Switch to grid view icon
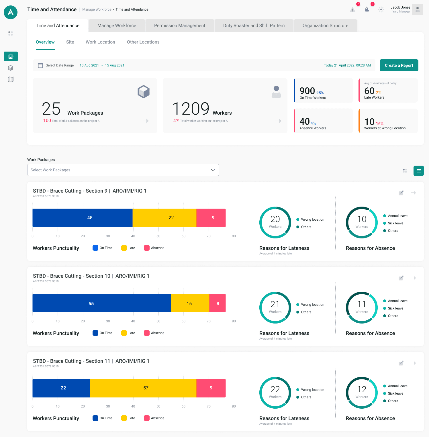This screenshot has width=429, height=437. coord(405,171)
